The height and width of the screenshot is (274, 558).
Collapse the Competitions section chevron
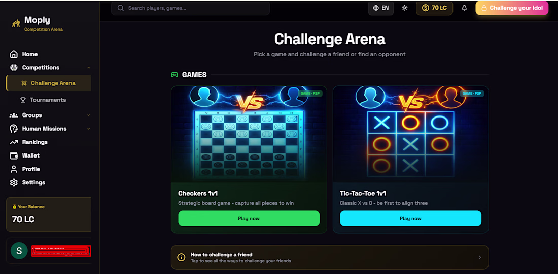(x=89, y=67)
